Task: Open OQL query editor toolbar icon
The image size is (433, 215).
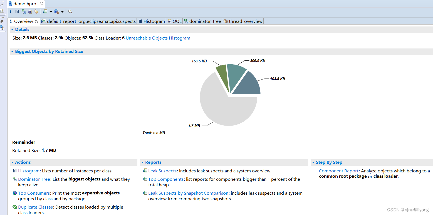Action: (30, 12)
